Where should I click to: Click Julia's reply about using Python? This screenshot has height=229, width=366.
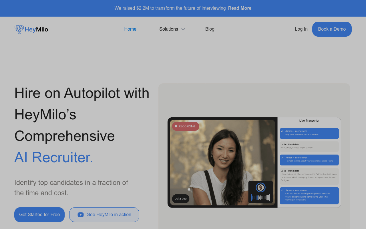(x=309, y=176)
